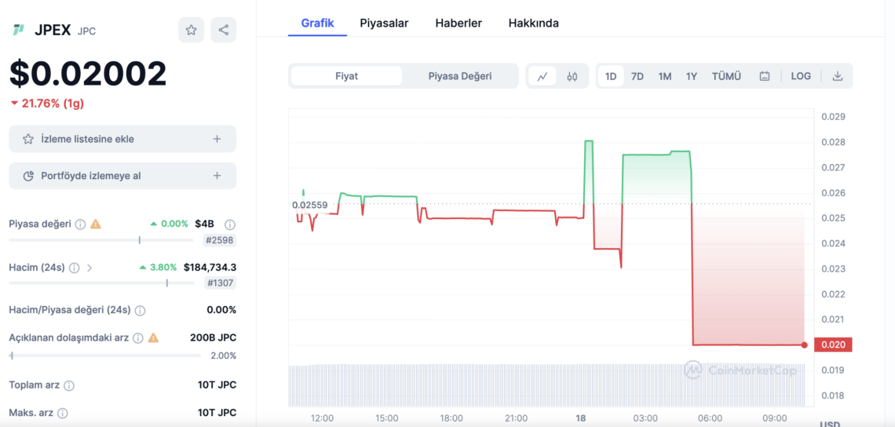Click the 2.00% circulating percent text
Viewport: 895px width, 427px height.
pyautogui.click(x=223, y=356)
